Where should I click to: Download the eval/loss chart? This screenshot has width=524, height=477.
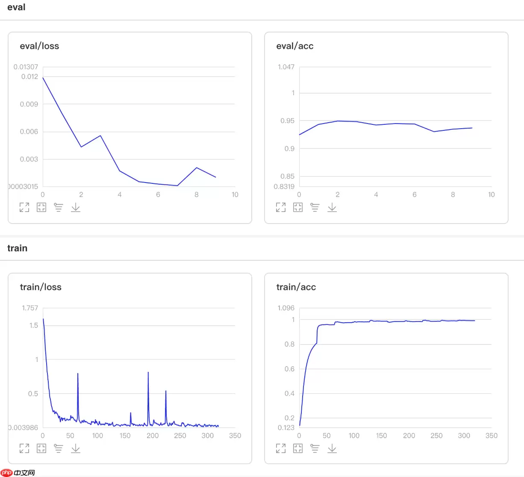(x=76, y=207)
